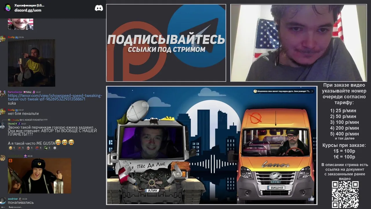Click the orange B badge on the ushanka GIF
Screen dimensions: 371x209
(11, 161)
